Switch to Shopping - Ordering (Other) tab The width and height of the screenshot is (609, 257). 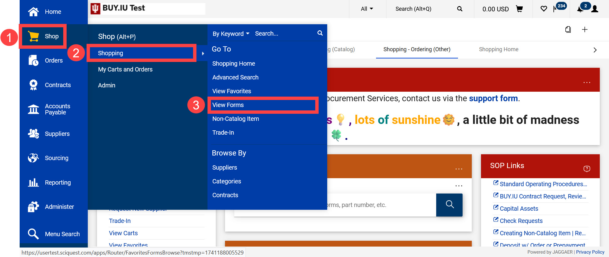coord(417,49)
